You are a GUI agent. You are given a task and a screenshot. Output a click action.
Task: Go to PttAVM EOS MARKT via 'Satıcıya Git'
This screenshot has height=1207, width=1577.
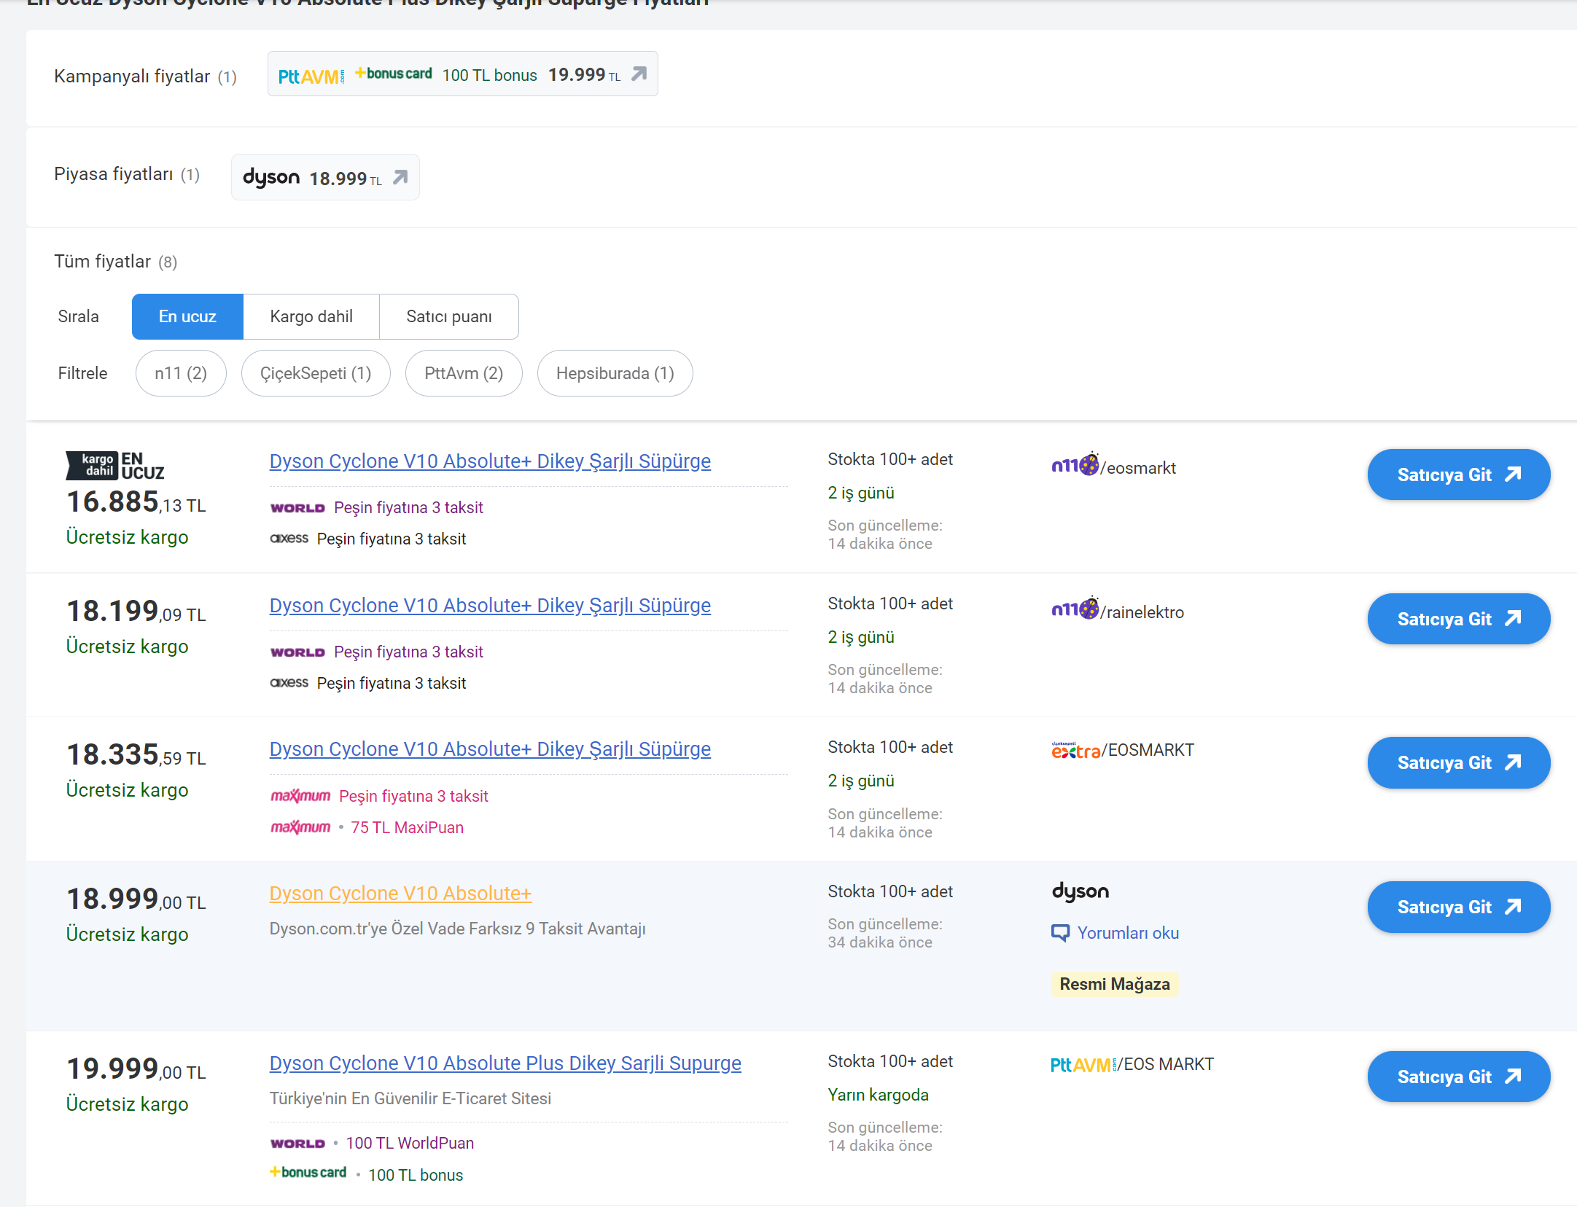click(1459, 1077)
